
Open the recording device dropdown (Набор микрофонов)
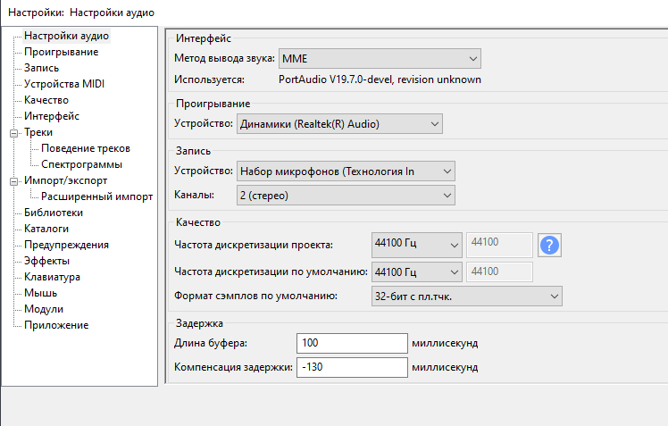[x=346, y=171]
